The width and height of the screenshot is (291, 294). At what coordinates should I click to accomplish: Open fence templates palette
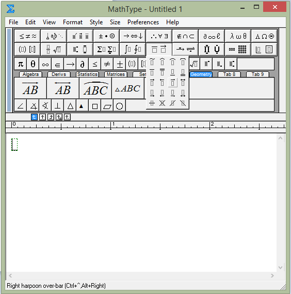[x=27, y=49]
